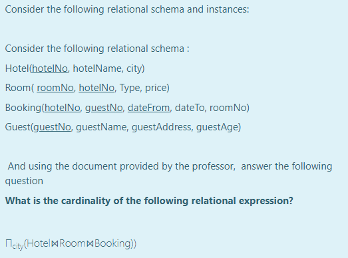Click price attribute in Room schema
This screenshot has width=348, height=258.
coord(156,88)
